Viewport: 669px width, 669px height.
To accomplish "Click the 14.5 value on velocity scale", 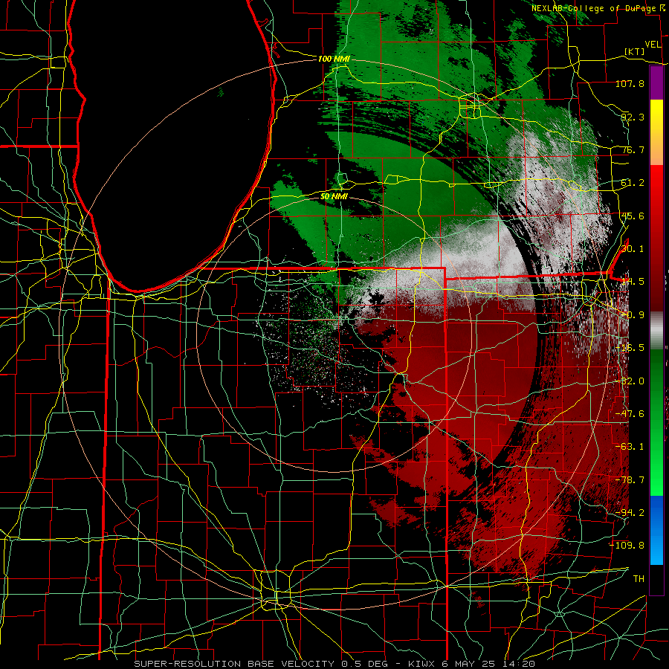I will pos(633,282).
